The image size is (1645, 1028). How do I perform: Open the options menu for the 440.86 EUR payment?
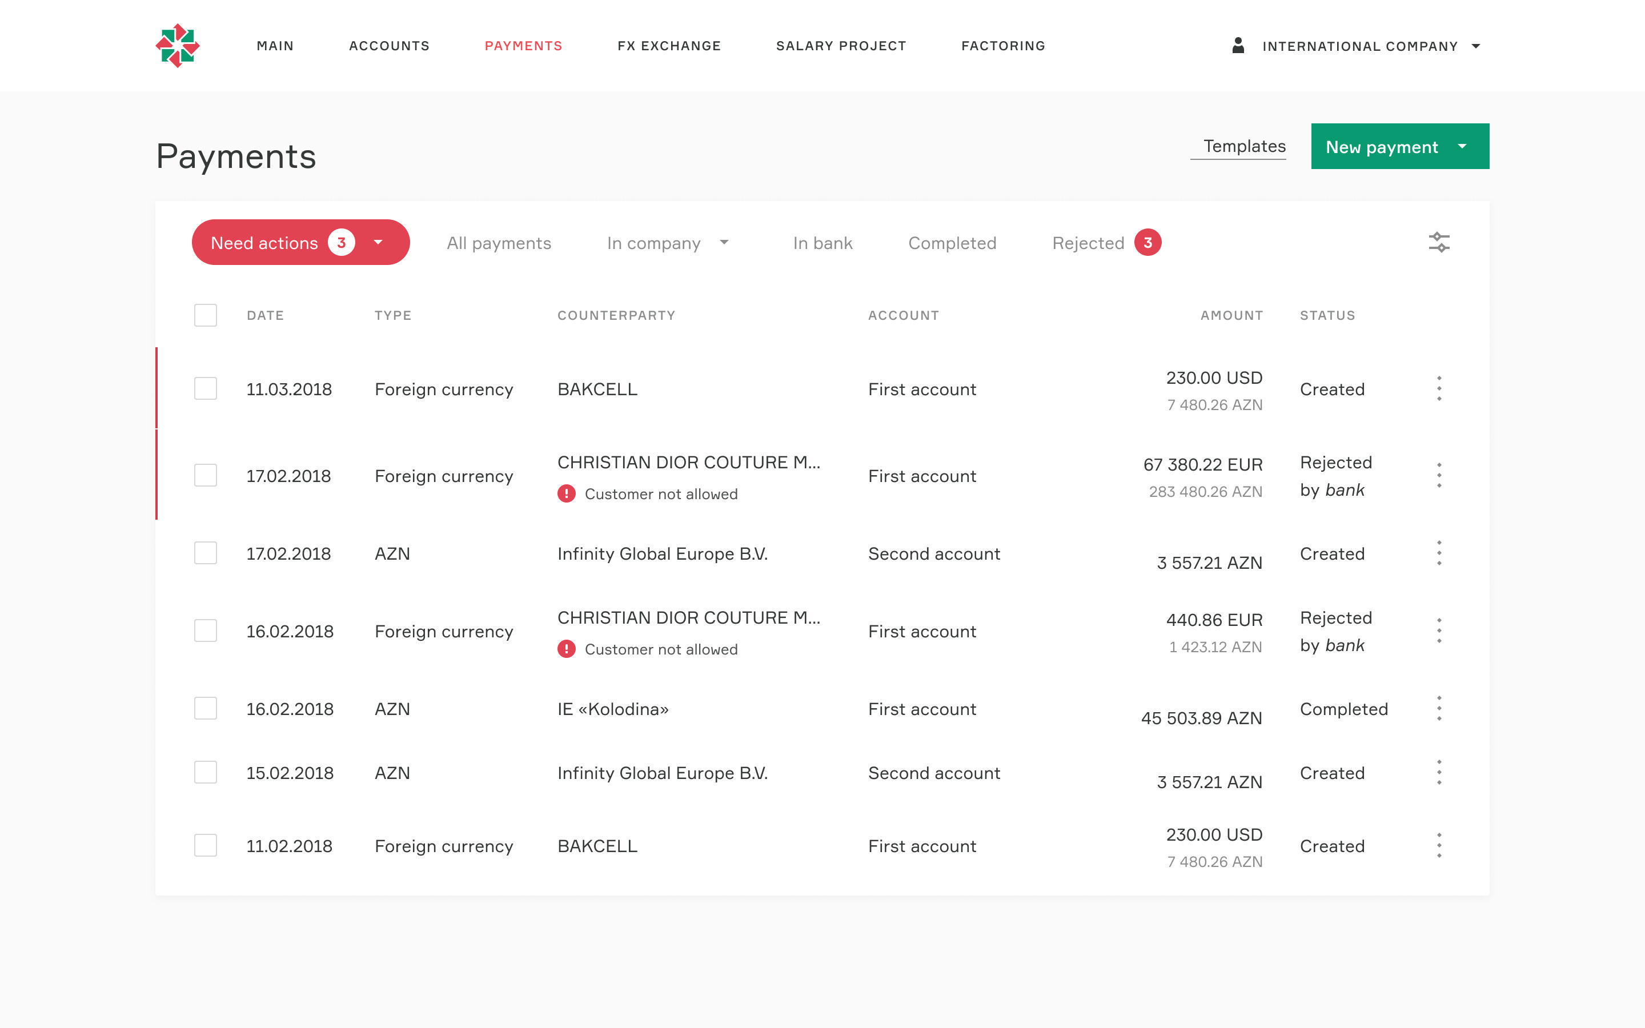coord(1438,631)
